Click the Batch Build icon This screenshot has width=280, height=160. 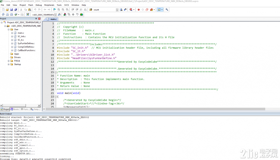tap(16, 15)
